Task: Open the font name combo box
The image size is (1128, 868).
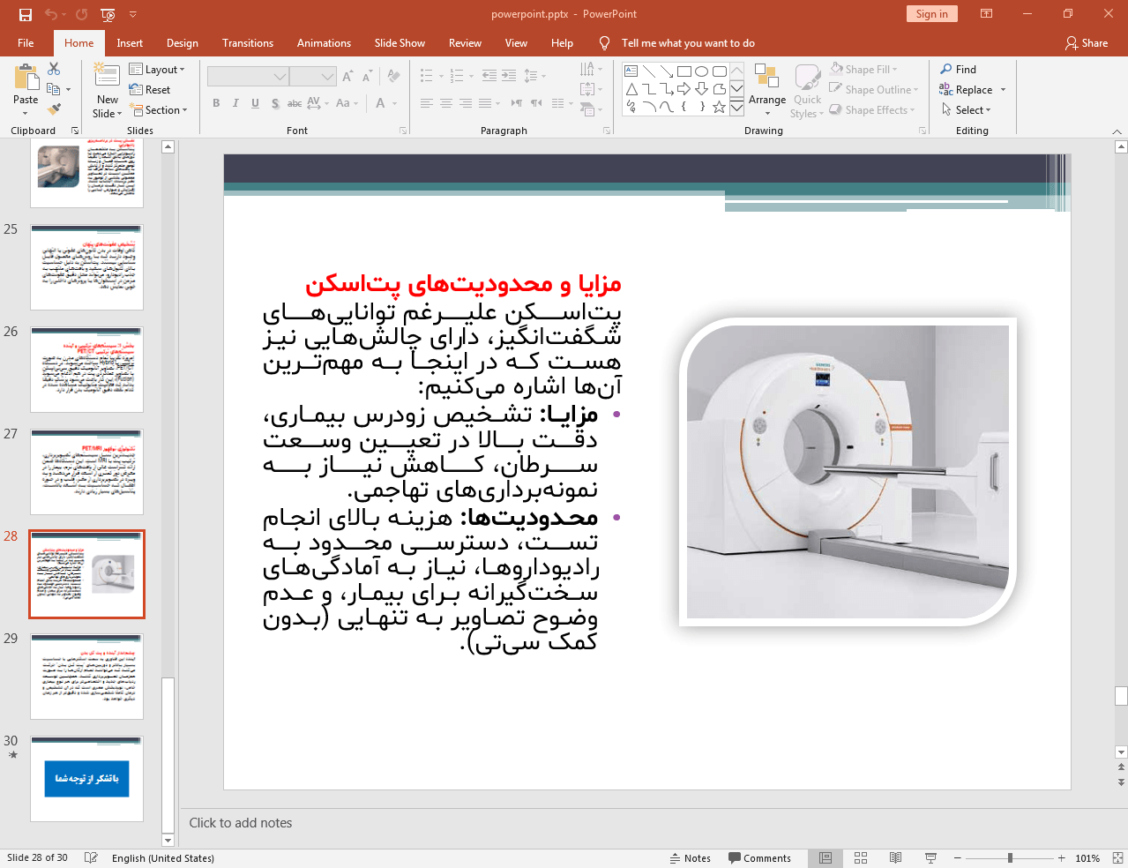Action: [248, 77]
